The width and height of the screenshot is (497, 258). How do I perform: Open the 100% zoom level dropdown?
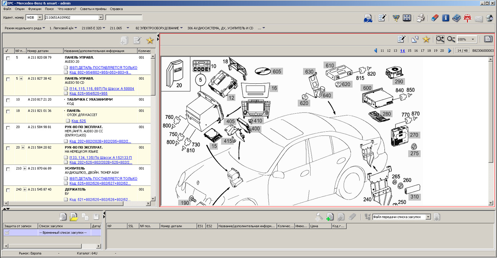tap(473, 39)
